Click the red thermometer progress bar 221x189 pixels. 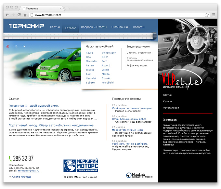(41, 36)
